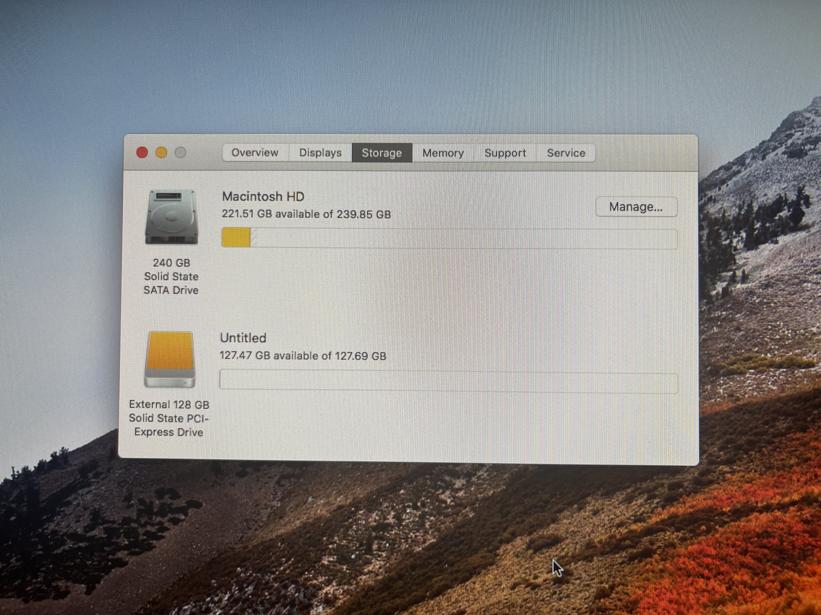Click the External 128 GB PCI-Express label
The image size is (821, 615).
pyautogui.click(x=169, y=418)
